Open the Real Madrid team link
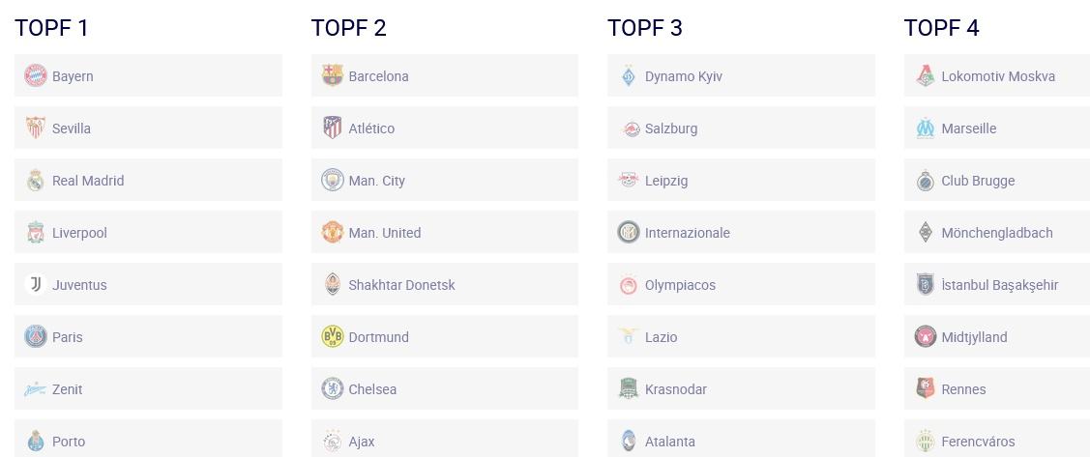 (x=148, y=180)
